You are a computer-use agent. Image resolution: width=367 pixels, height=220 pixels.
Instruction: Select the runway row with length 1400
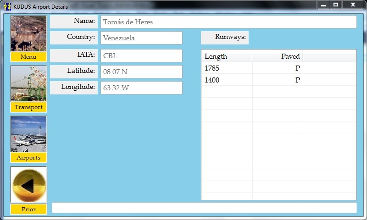[252, 80]
